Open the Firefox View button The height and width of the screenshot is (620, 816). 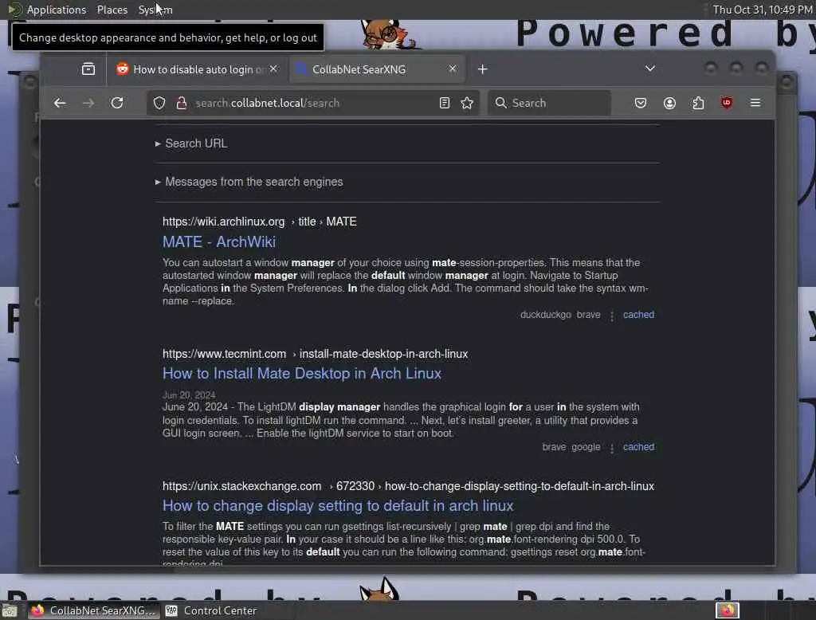88,69
